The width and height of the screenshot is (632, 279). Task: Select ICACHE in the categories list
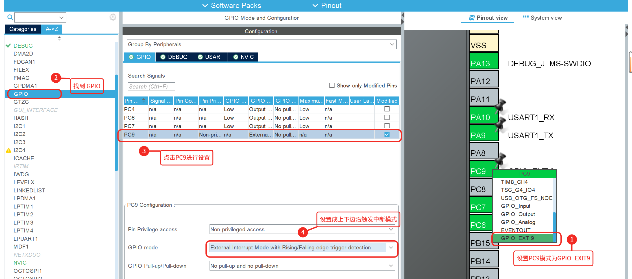(x=24, y=158)
